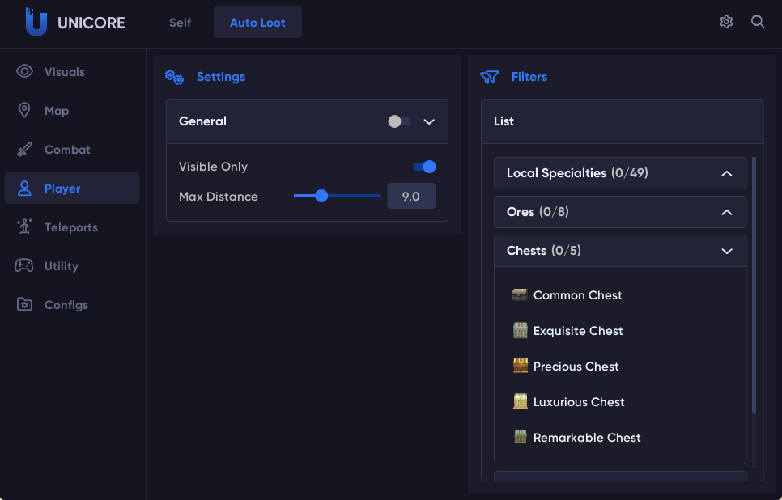
Task: Click the Filters funnel icon
Action: (489, 77)
